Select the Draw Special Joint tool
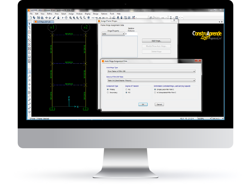The width and height of the screenshot is (251, 192). [29, 32]
